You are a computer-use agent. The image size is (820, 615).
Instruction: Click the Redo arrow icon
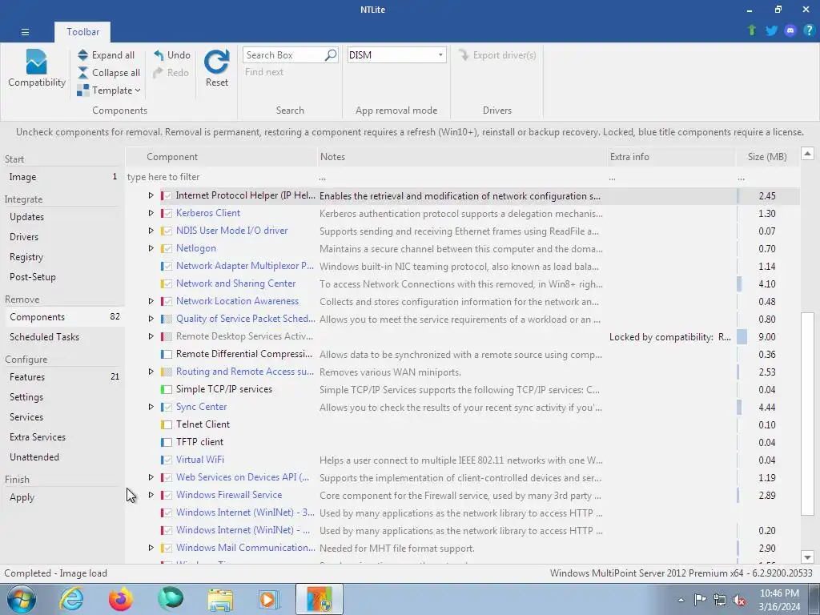(x=158, y=73)
